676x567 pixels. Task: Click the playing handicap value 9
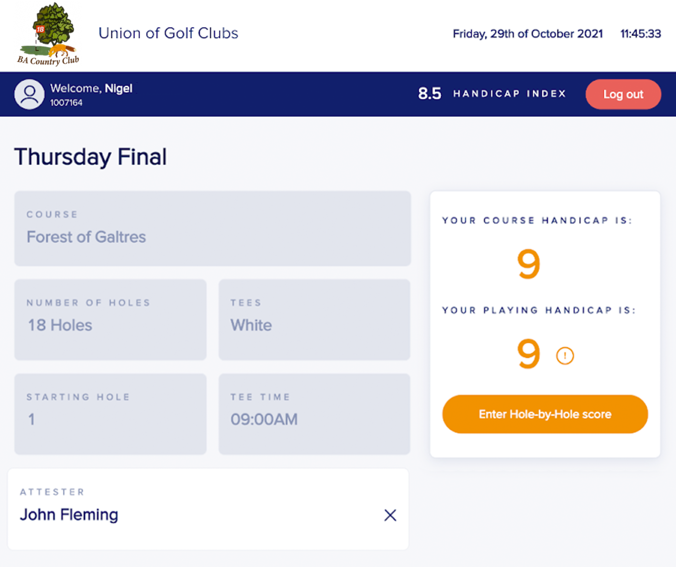coord(529,354)
